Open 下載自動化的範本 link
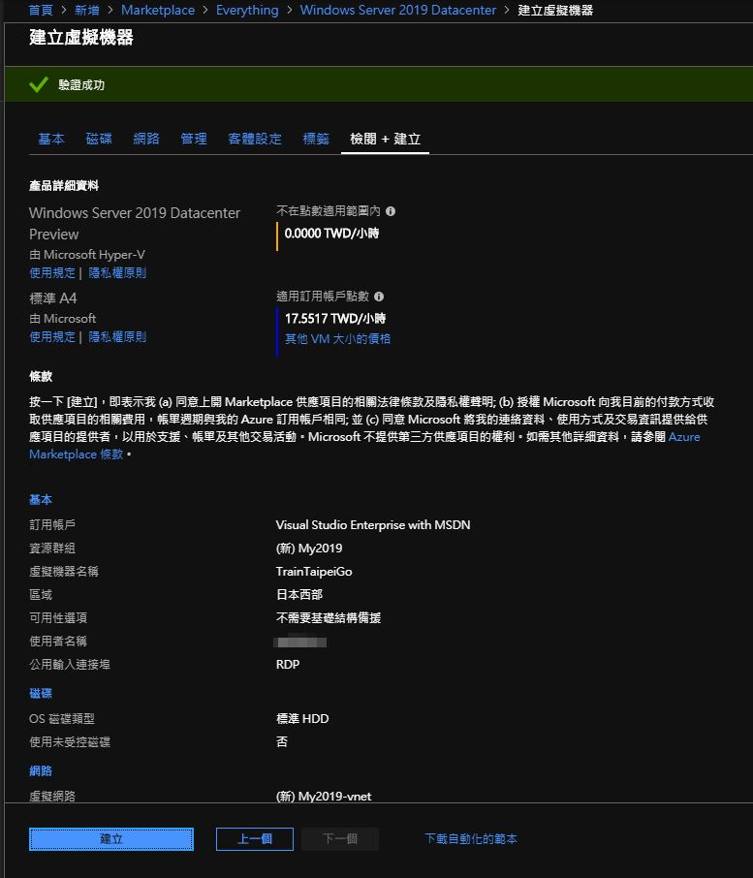The height and width of the screenshot is (878, 753). click(471, 838)
